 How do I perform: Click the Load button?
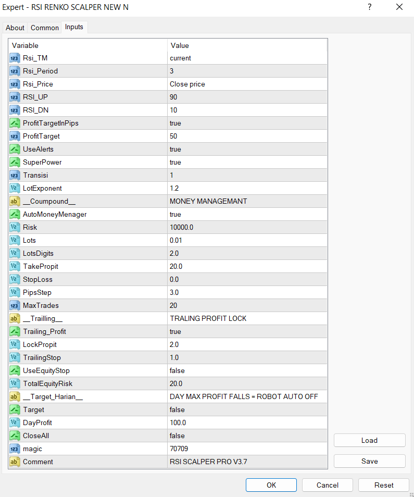tap(369, 440)
